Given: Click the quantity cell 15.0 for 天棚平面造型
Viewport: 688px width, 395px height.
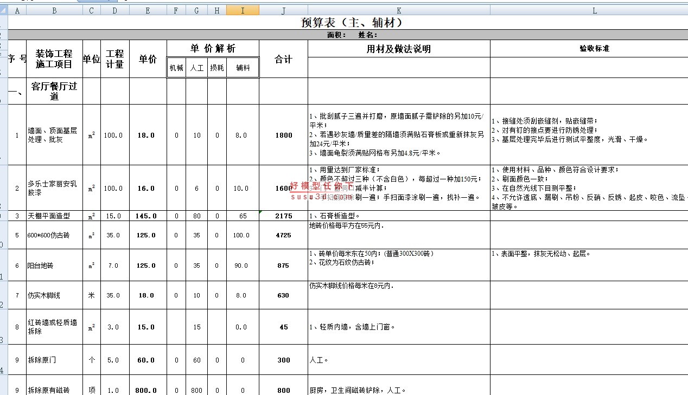Looking at the screenshot, I should (115, 216).
